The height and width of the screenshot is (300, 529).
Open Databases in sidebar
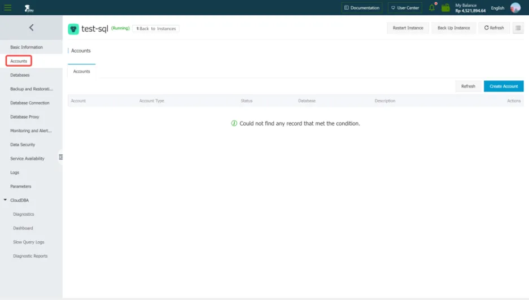[x=20, y=75]
